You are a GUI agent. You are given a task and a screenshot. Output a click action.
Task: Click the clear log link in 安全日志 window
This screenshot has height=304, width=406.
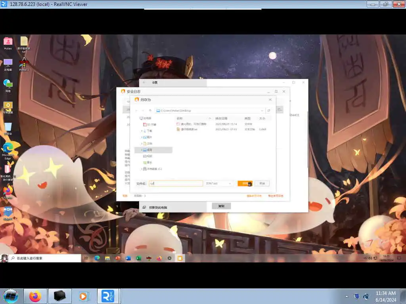click(254, 196)
